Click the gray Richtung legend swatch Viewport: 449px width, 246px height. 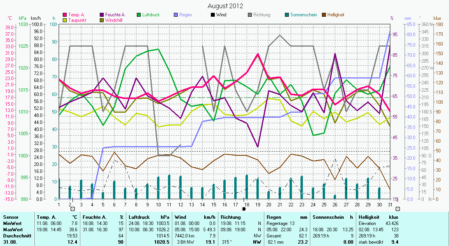250,15
